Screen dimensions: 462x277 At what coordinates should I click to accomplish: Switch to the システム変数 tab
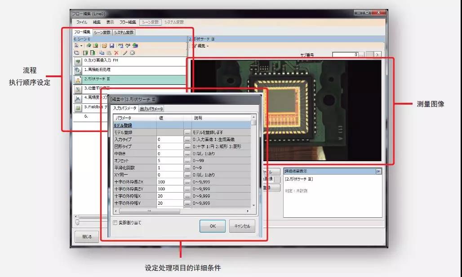click(x=124, y=32)
